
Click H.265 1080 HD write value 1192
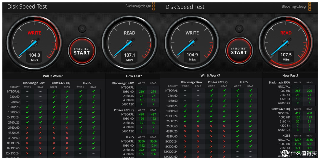(141, 145)
